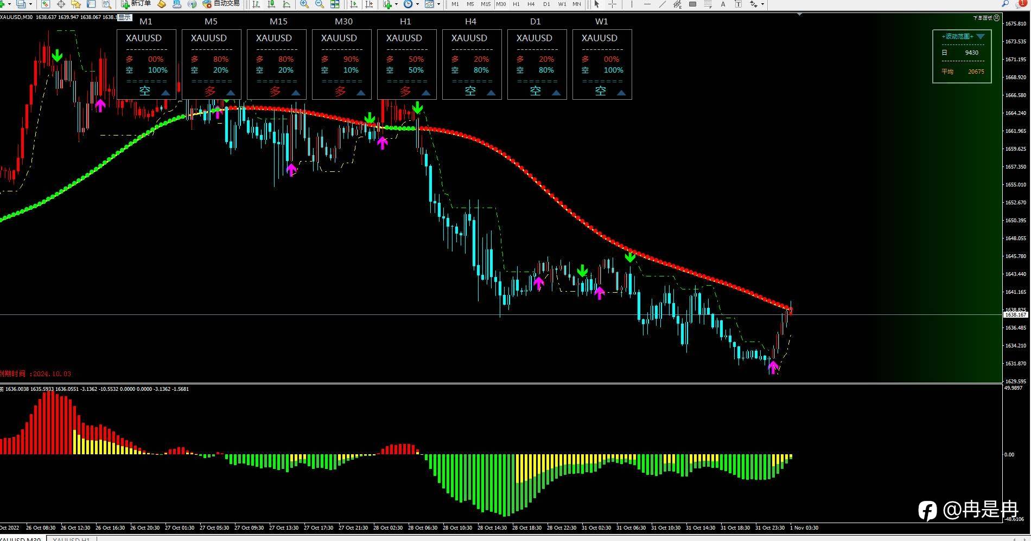Open the search magnifier in toolbar
1031x541 pixels.
[1005, 4]
